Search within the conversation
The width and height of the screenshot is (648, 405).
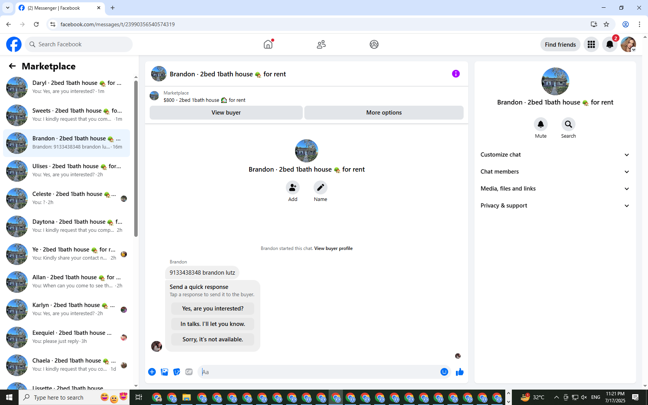point(569,124)
